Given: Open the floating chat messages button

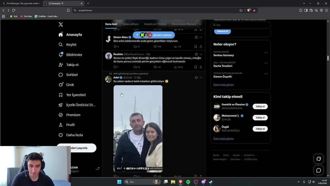Looking at the screenshot, I should 319,170.
